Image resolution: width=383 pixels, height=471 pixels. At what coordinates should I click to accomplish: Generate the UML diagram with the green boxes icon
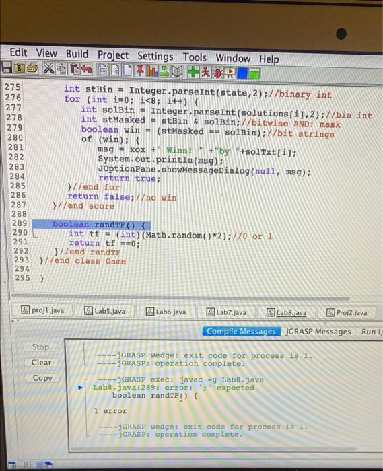(164, 71)
